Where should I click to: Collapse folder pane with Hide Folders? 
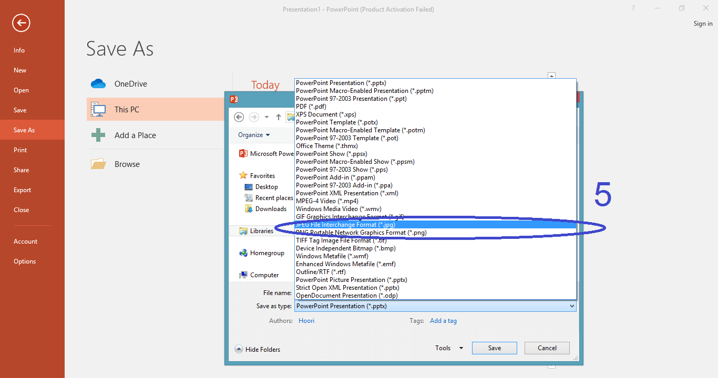point(258,350)
